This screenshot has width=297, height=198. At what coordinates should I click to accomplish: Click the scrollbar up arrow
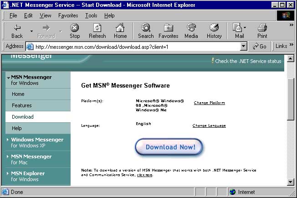click(x=290, y=58)
